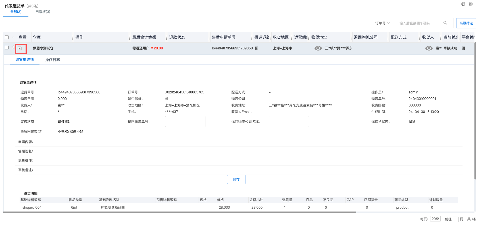Star the 伊藤忠测试仓 row

click(13, 48)
